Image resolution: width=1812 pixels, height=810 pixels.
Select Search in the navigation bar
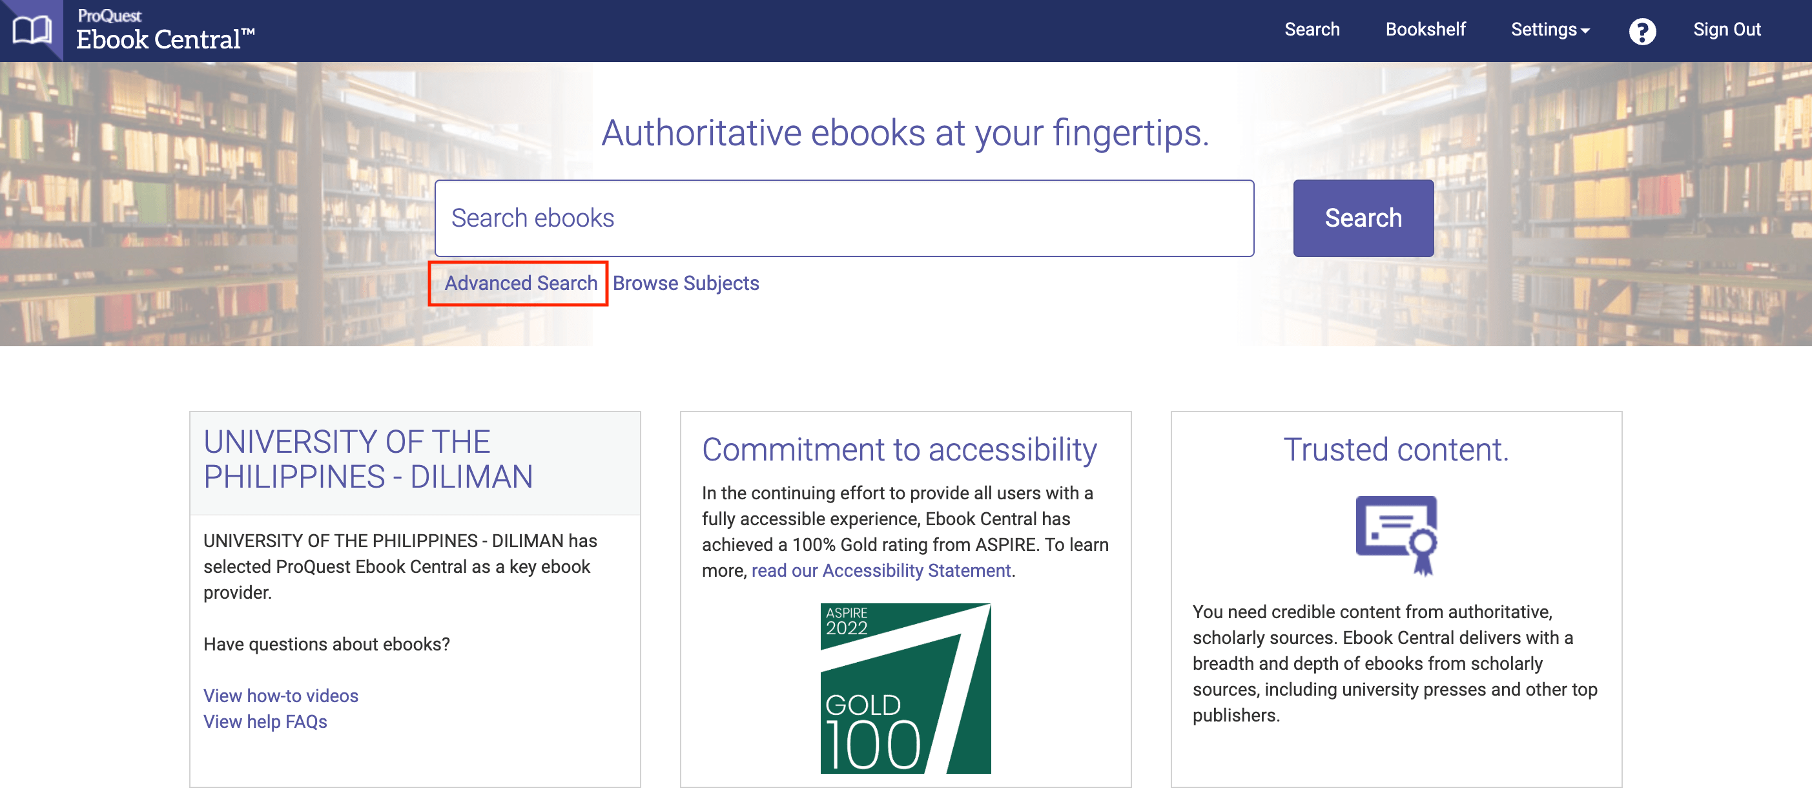pos(1313,30)
